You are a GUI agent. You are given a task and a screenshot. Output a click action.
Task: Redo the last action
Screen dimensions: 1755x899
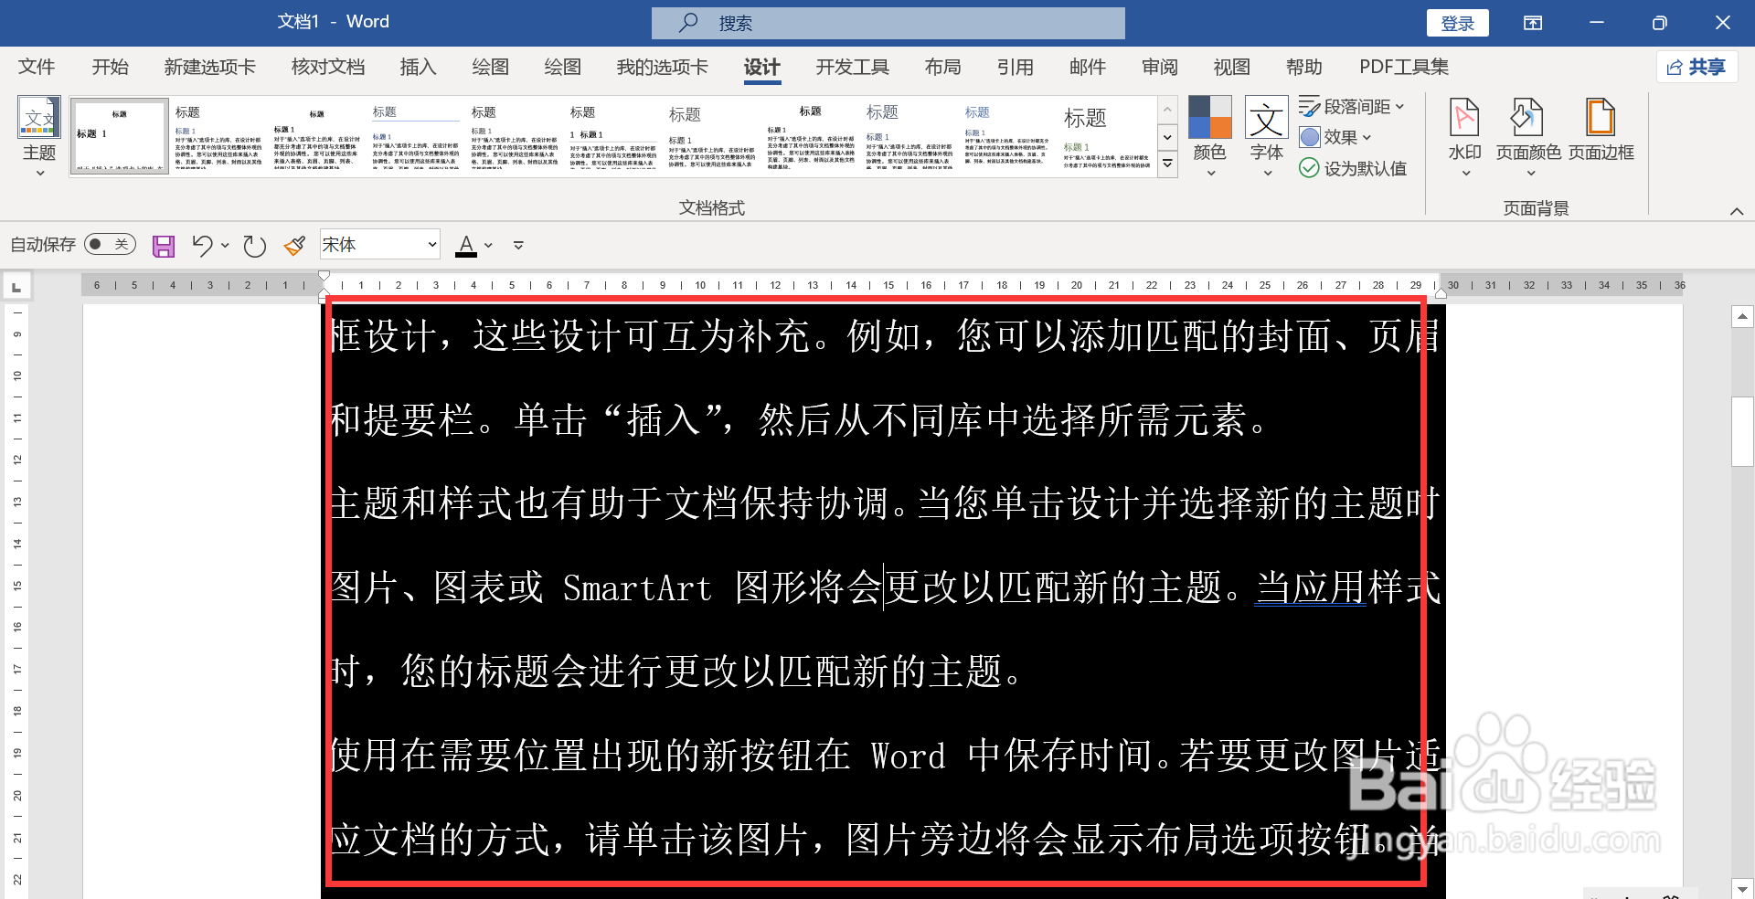click(255, 246)
